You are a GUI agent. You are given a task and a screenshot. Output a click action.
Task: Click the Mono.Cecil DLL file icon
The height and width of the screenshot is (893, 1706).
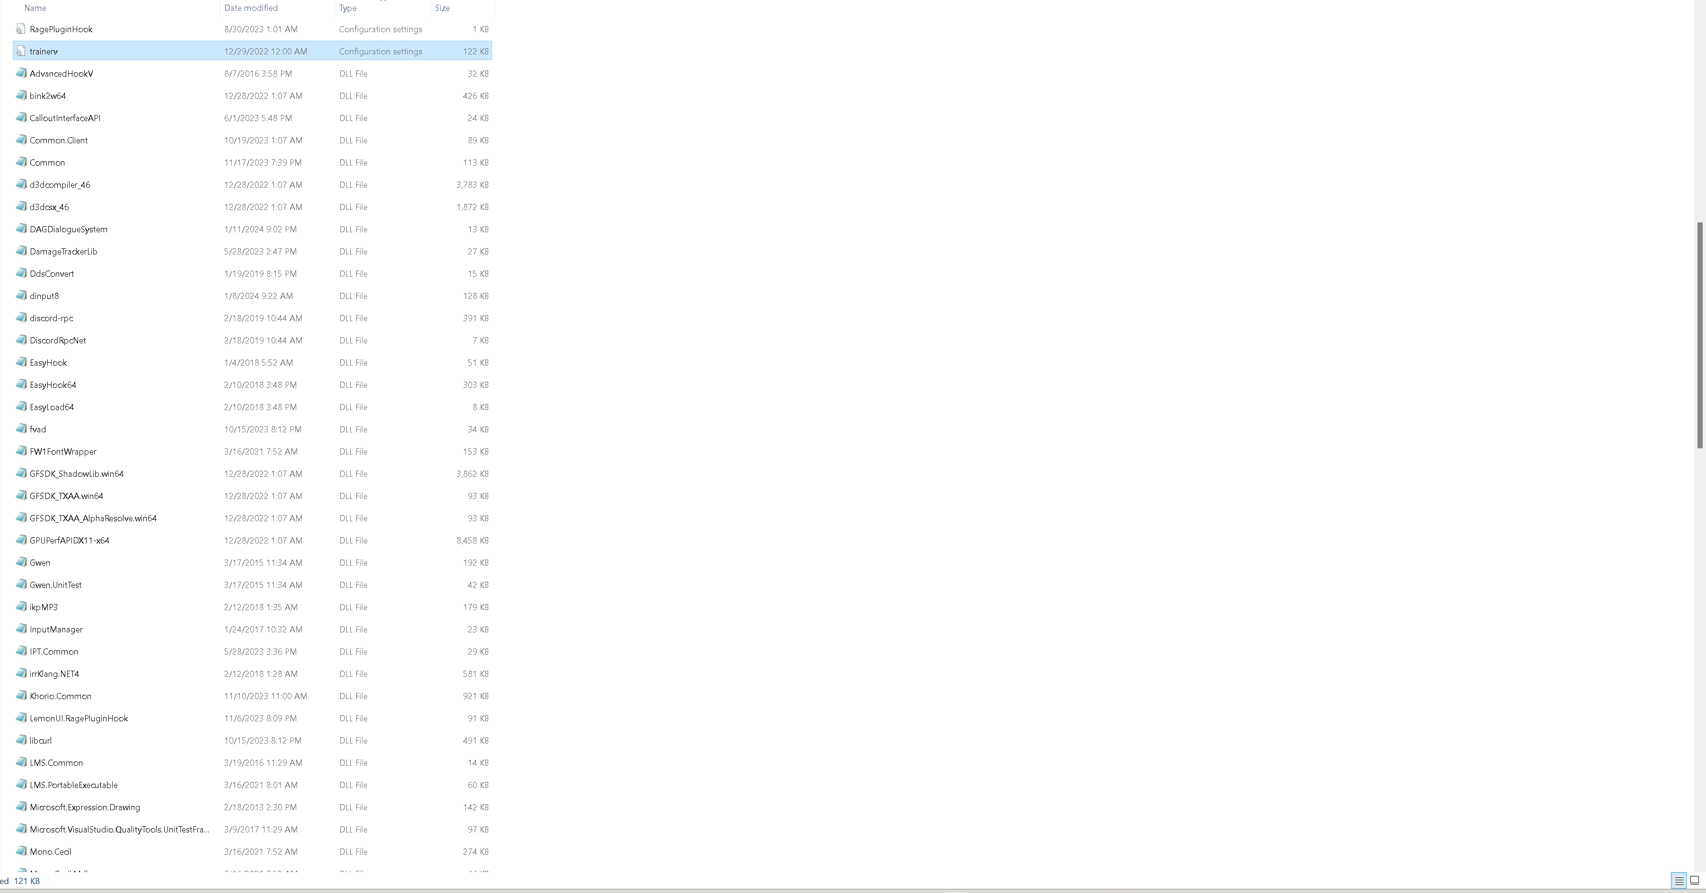pos(20,852)
